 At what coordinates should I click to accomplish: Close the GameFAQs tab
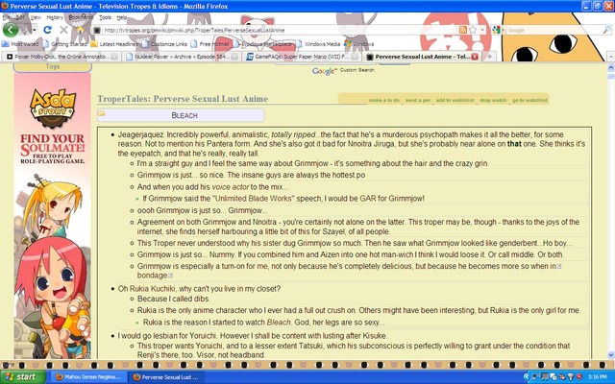355,57
